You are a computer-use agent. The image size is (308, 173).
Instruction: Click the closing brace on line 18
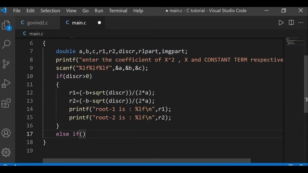click(x=44, y=142)
